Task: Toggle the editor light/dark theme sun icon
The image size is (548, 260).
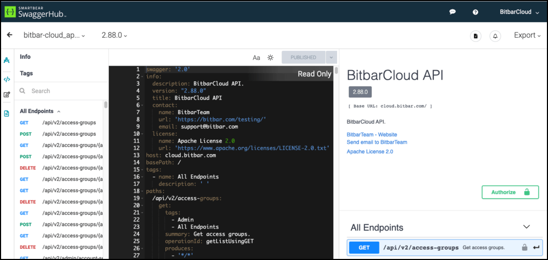Action: pos(271,58)
